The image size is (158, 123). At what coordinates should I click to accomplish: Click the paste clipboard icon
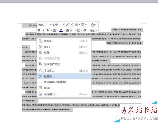click(x=40, y=52)
